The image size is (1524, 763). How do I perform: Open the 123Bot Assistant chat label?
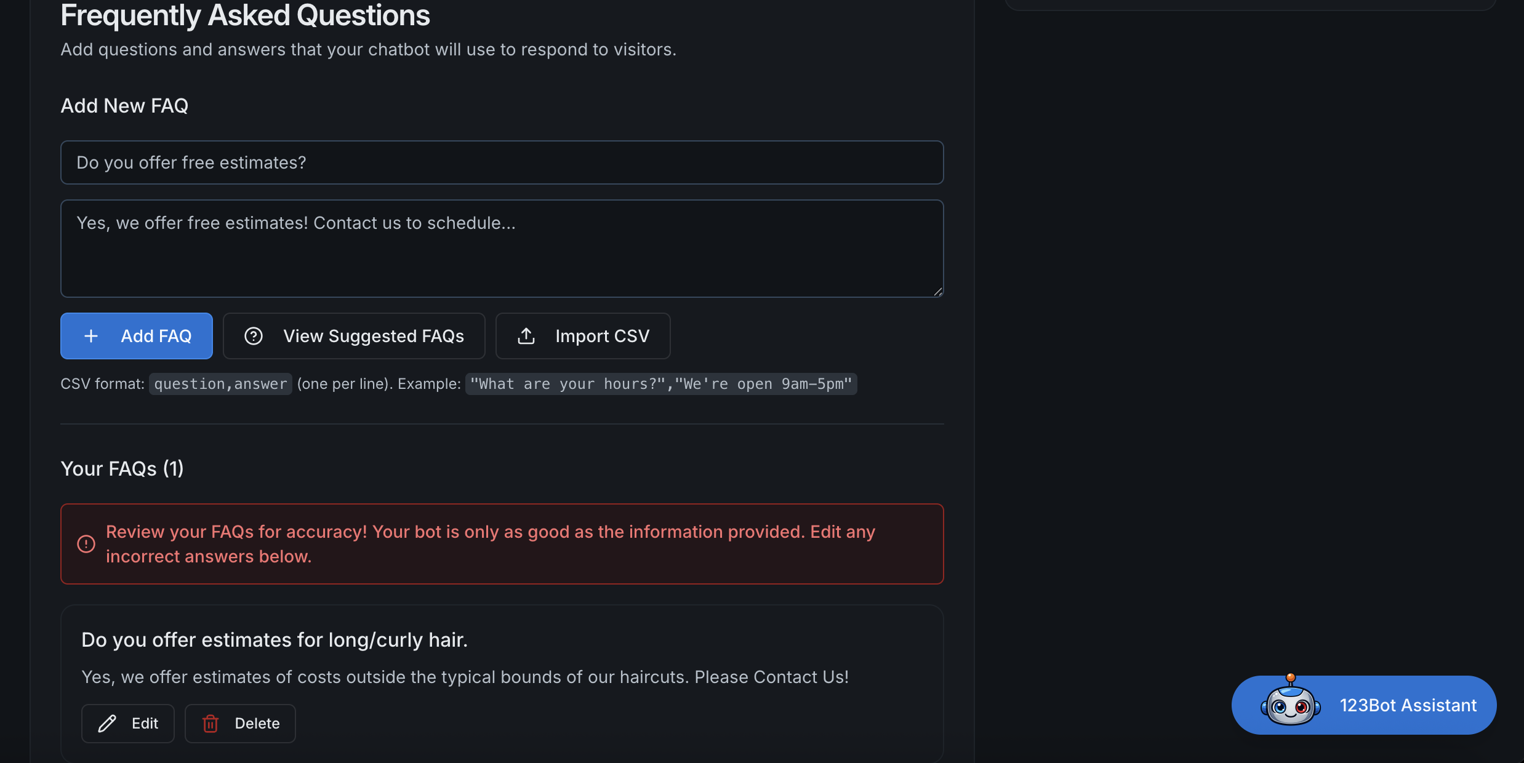pyautogui.click(x=1408, y=705)
